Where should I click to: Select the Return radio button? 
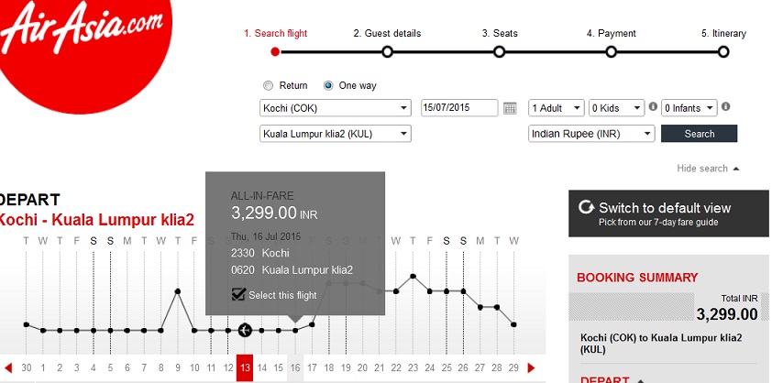(x=268, y=85)
